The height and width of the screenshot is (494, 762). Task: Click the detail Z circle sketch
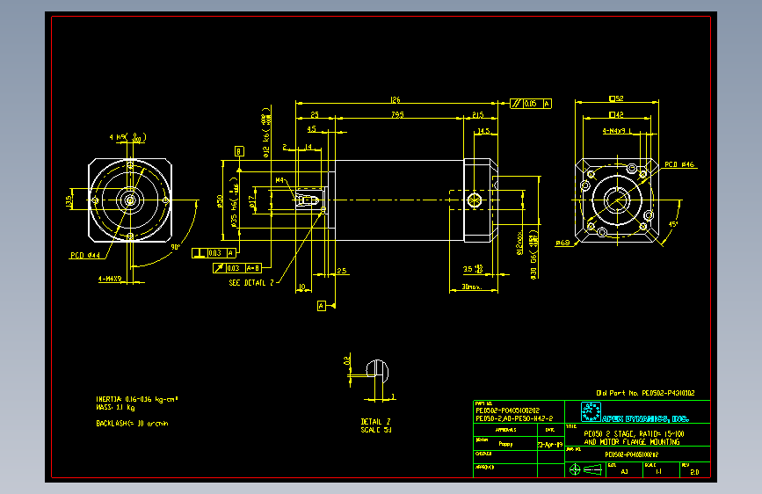click(377, 372)
